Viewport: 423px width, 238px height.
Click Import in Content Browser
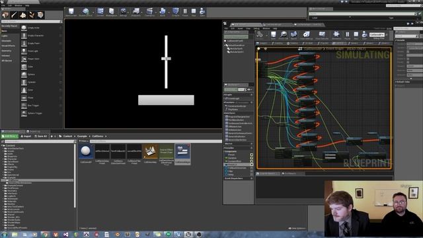pyautogui.click(x=26, y=136)
